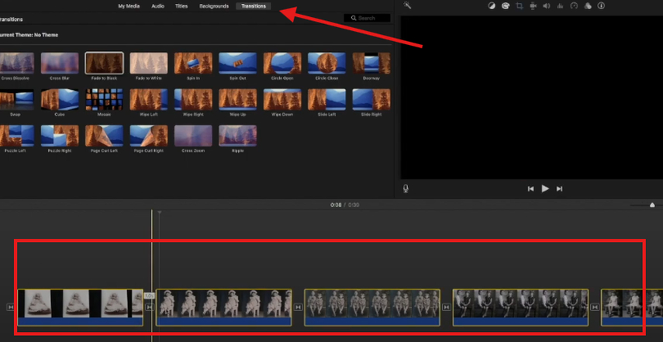Open the stabilization camera tool
The image size is (663, 342).
pos(534,6)
